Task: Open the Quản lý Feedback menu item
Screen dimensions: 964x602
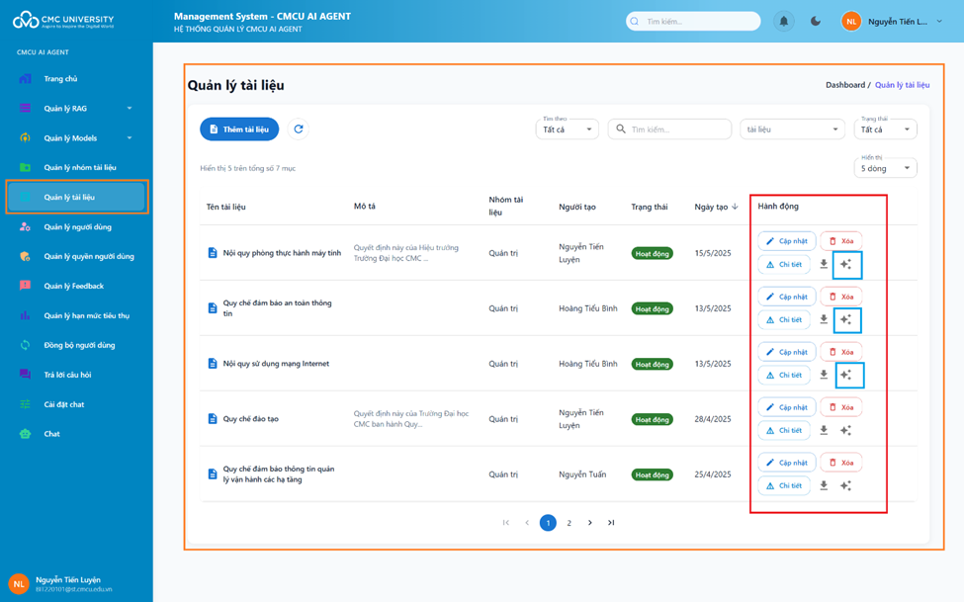Action: [x=73, y=287]
